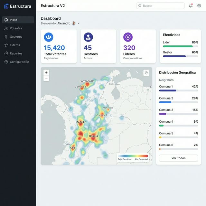Click Alejandro's avatar photo
The height and width of the screenshot is (206, 206).
point(74,23)
